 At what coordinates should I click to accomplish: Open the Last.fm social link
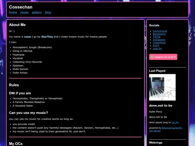(x=157, y=48)
